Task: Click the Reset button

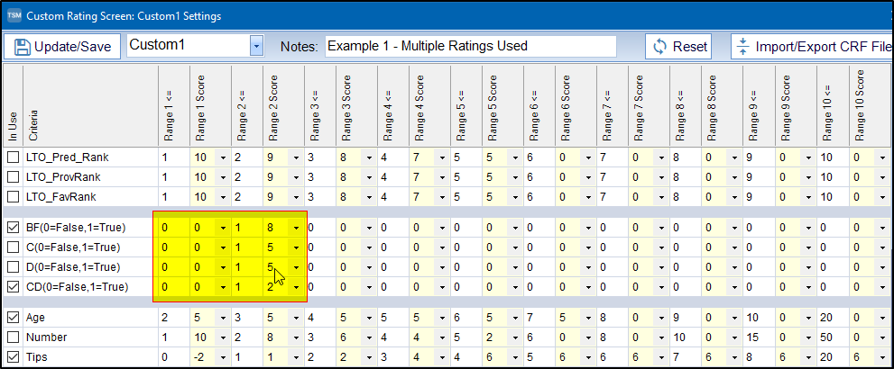Action: 678,46
